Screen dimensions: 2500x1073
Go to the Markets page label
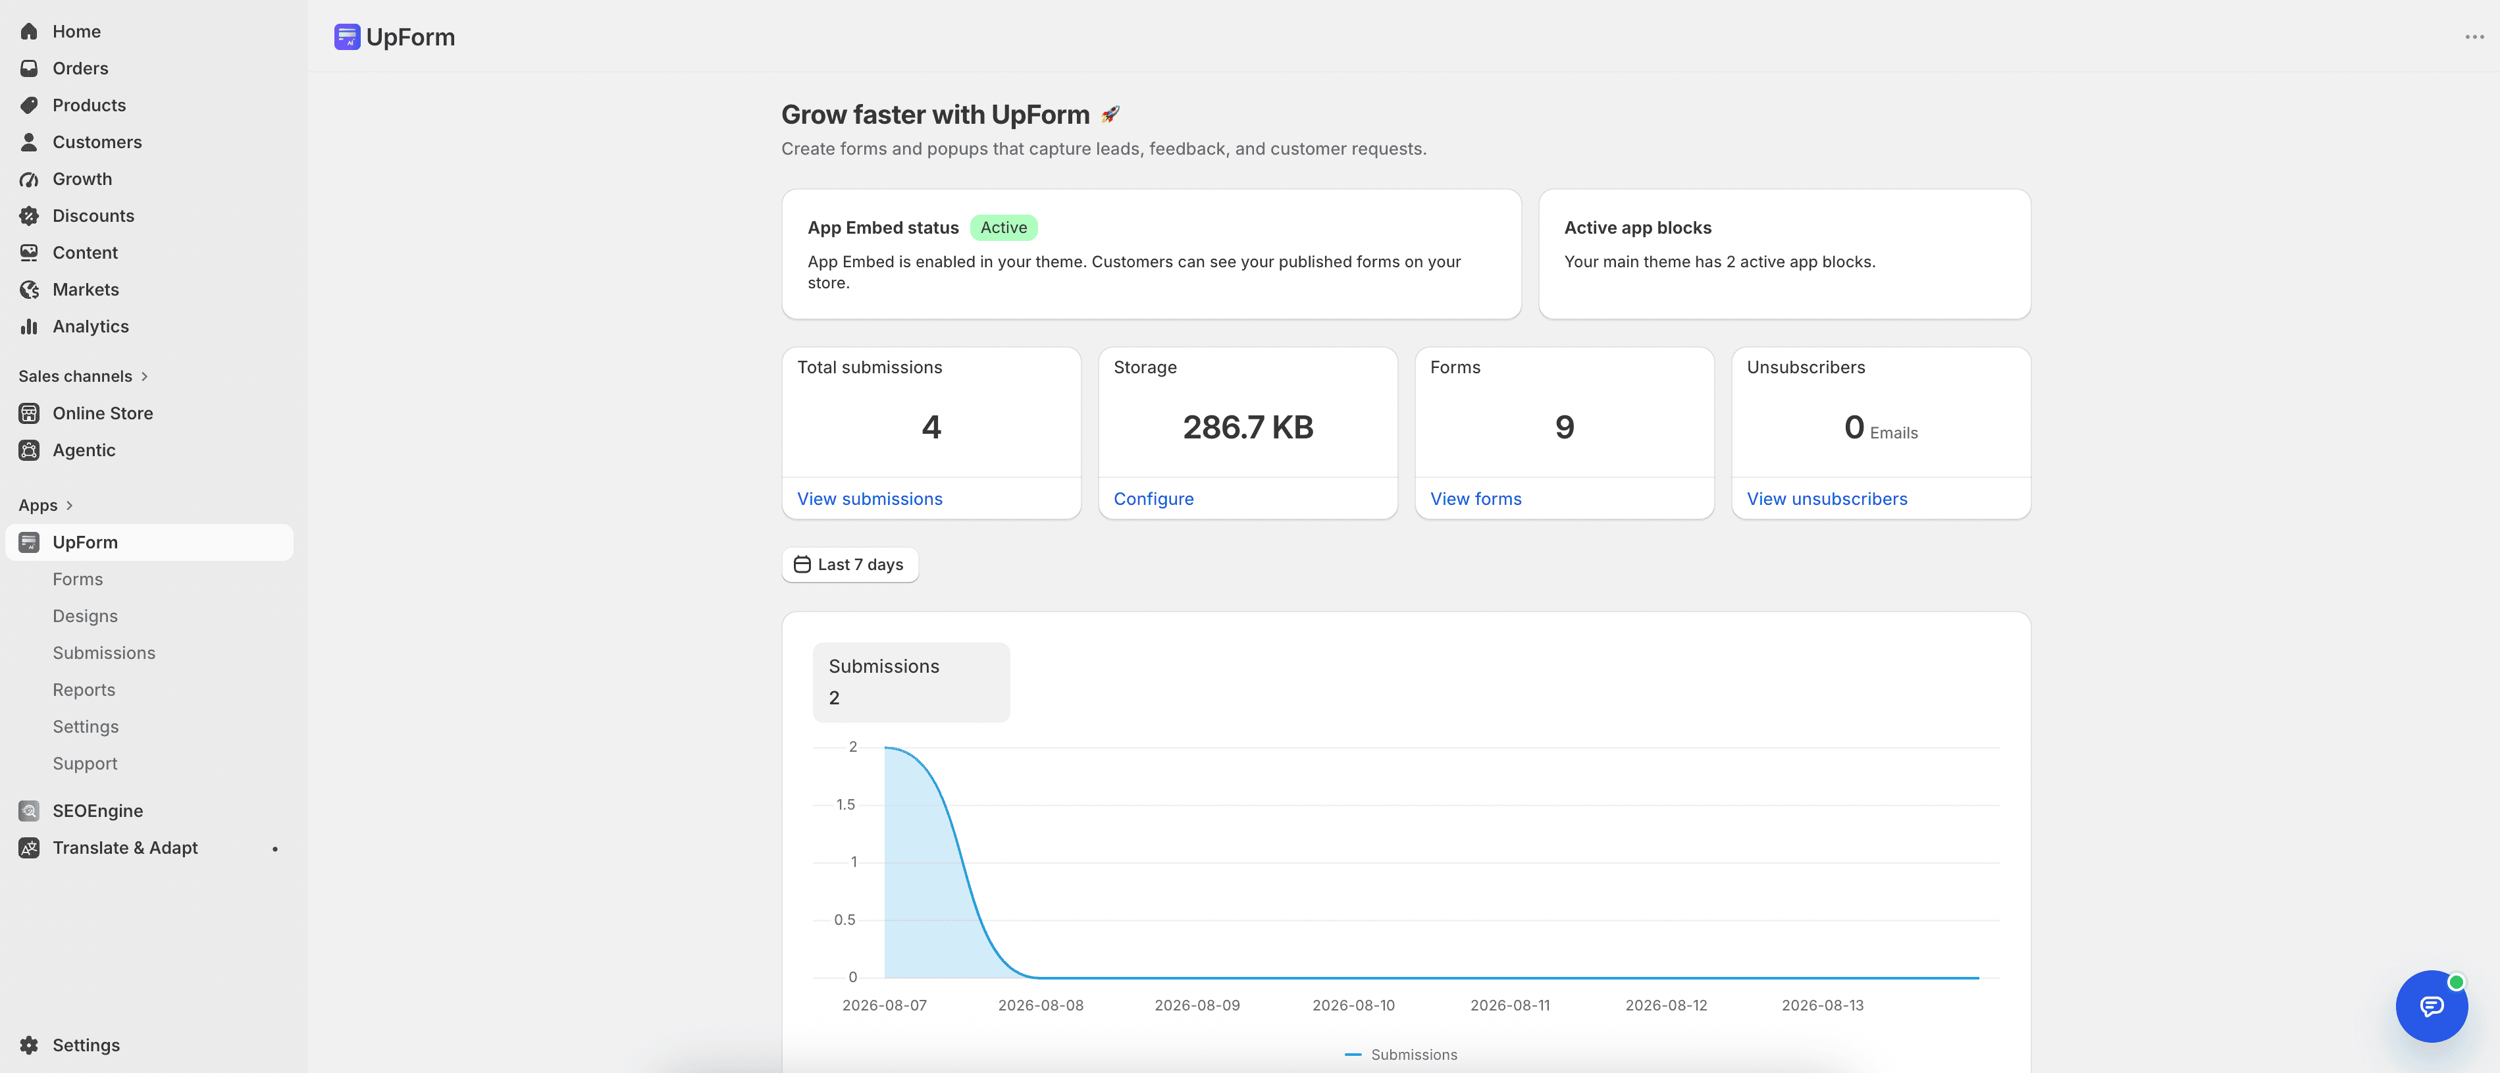click(86, 289)
